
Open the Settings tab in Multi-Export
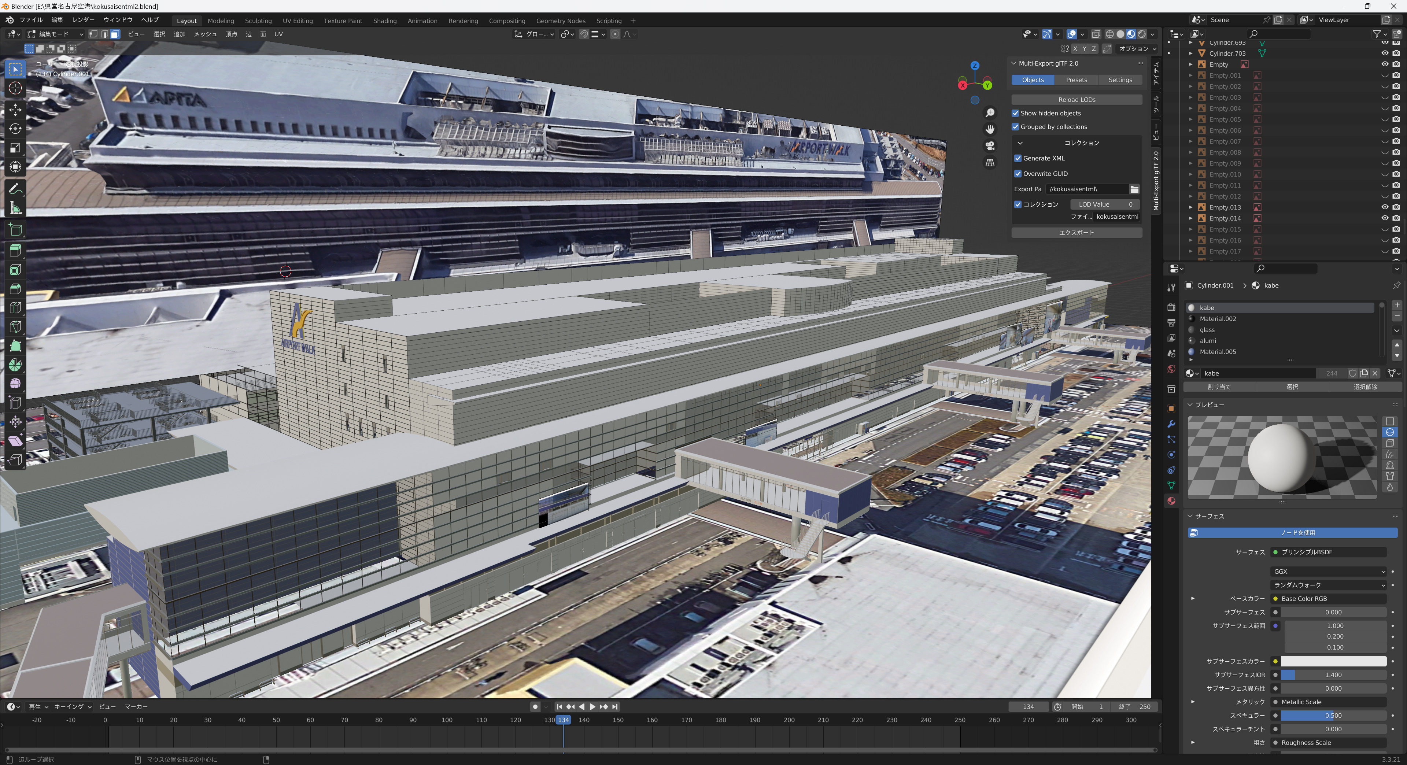tap(1120, 80)
